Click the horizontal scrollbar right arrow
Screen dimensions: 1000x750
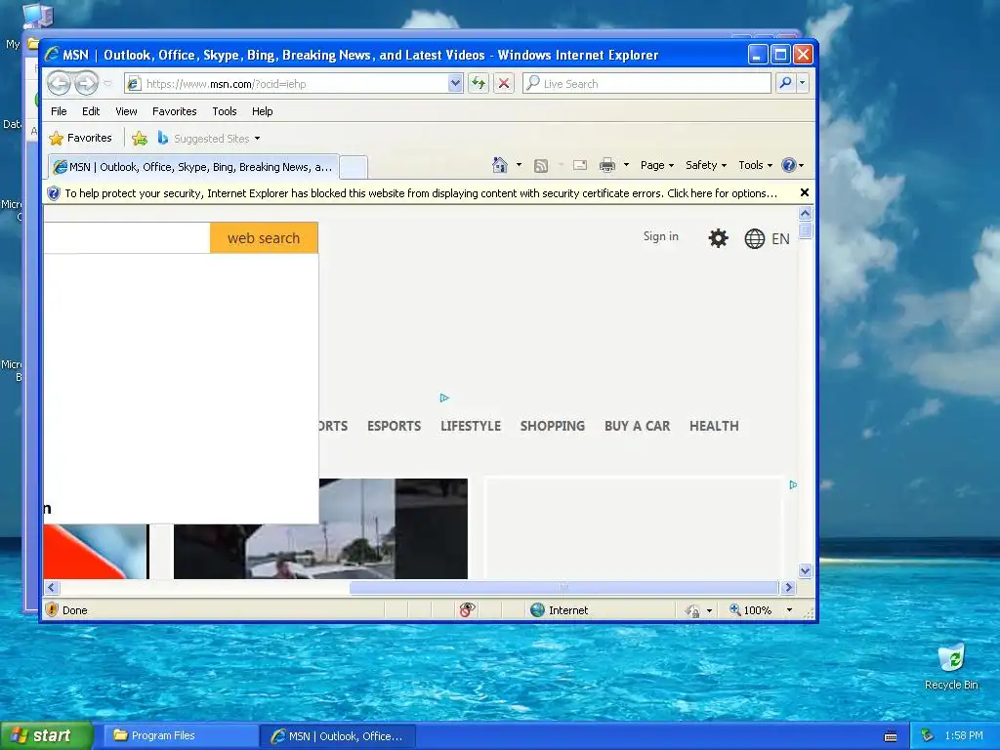[788, 587]
